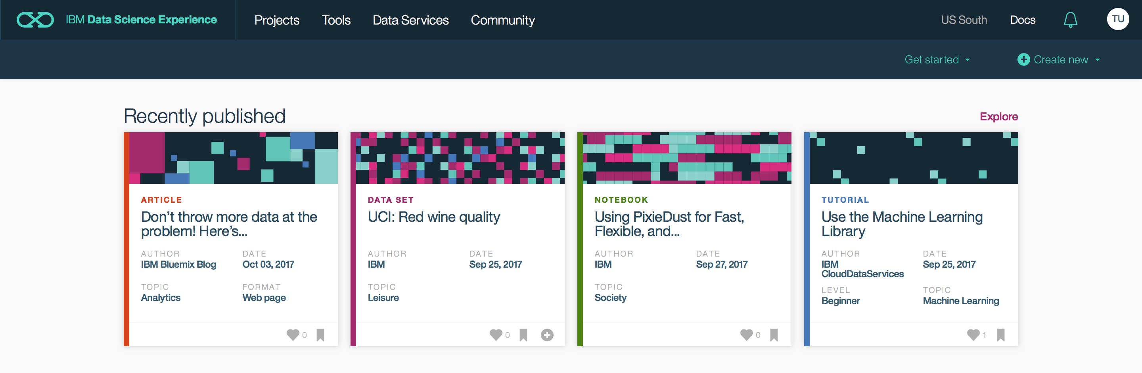Click author IBM Bluemix Blog
This screenshot has height=373, width=1142.
[x=178, y=265]
